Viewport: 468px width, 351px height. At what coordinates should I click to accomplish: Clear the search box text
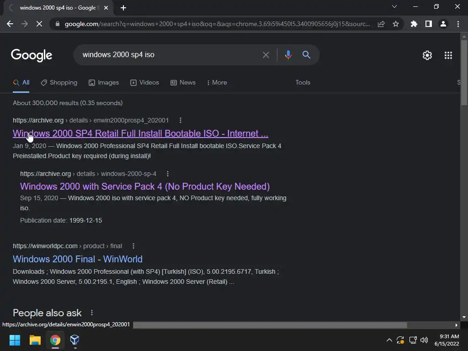pyautogui.click(x=266, y=55)
